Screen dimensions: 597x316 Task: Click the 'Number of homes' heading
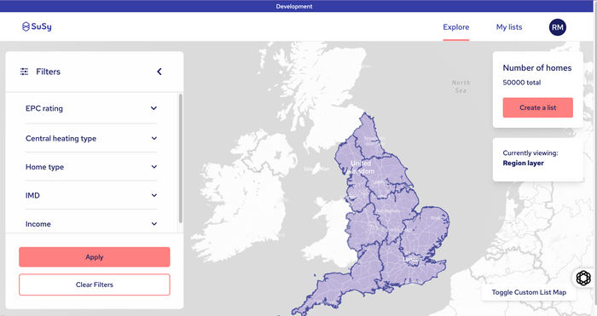pos(537,67)
